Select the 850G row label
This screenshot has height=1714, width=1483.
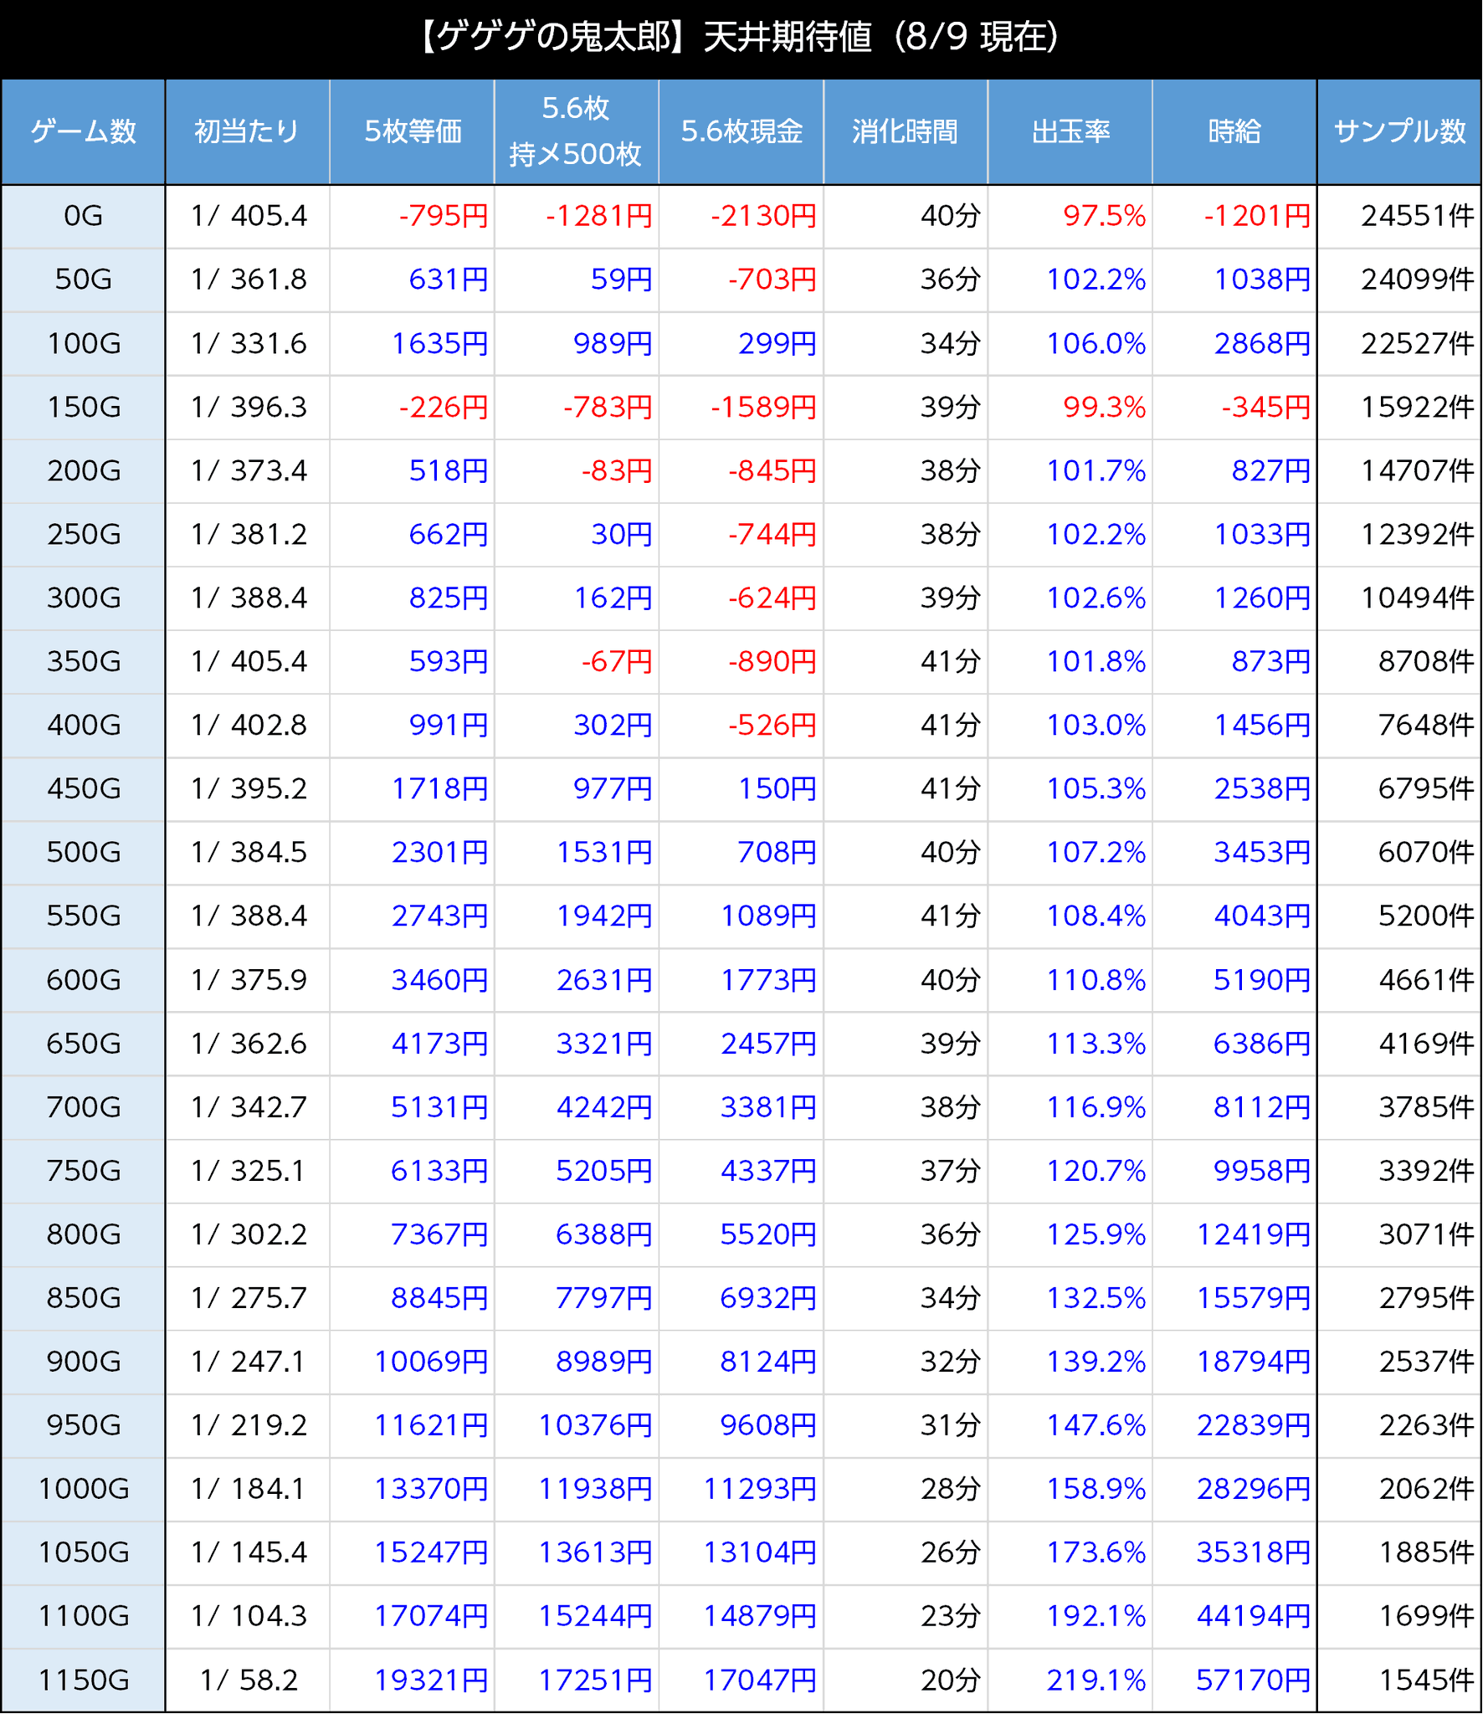pos(83,1298)
